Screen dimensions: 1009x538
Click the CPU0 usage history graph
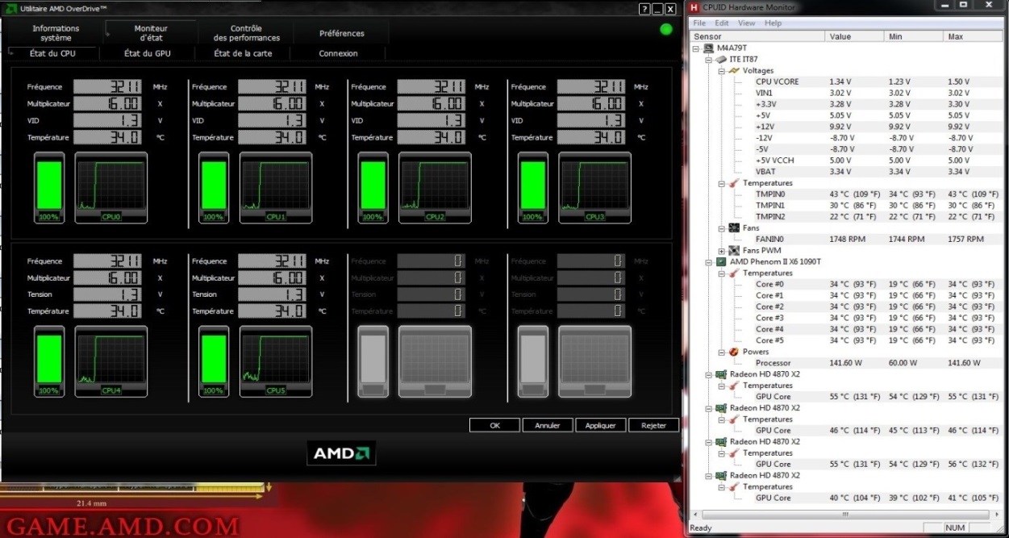coord(111,187)
